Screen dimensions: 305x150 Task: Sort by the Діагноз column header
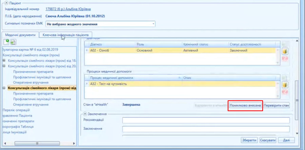(x=112, y=44)
